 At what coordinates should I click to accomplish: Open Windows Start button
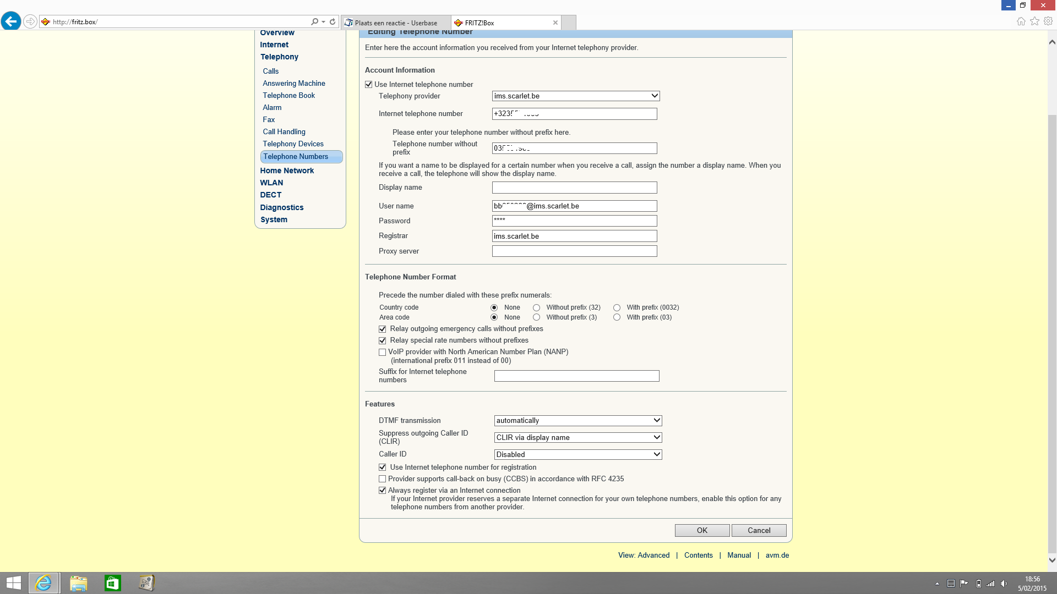13,583
